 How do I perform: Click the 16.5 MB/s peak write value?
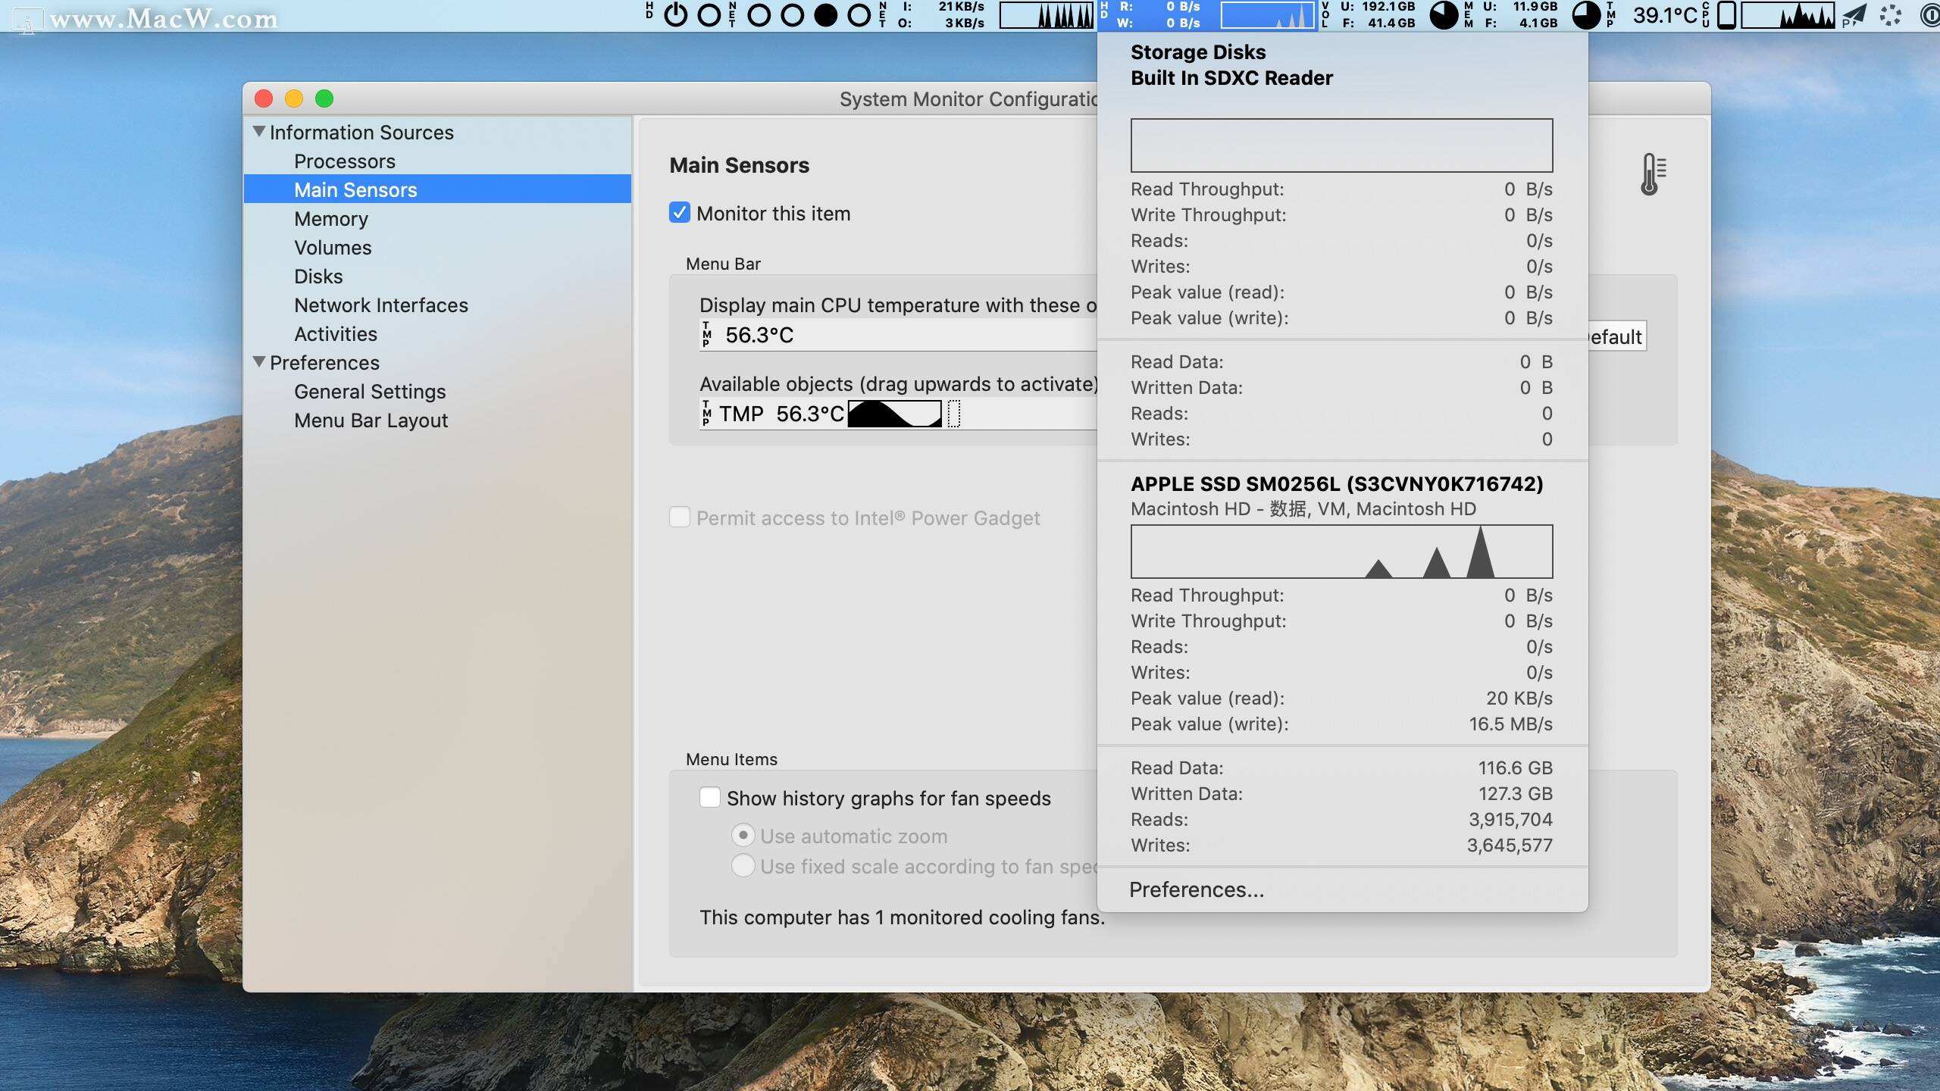[1510, 724]
